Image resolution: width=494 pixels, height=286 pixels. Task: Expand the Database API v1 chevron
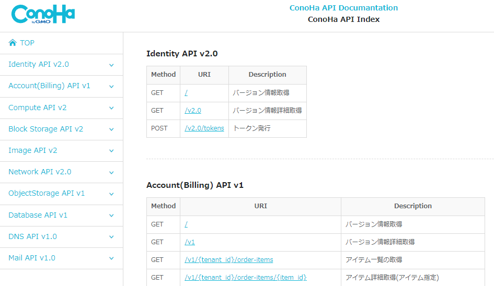point(111,216)
